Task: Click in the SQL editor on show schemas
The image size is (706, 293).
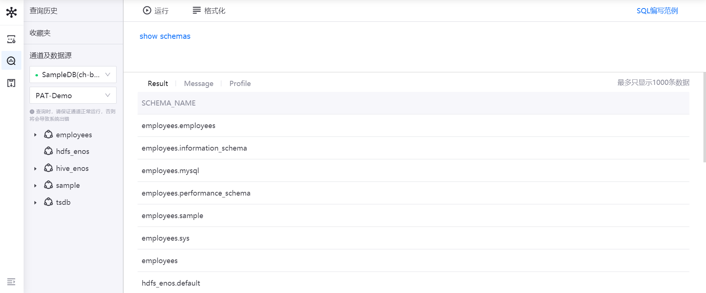Action: (165, 36)
